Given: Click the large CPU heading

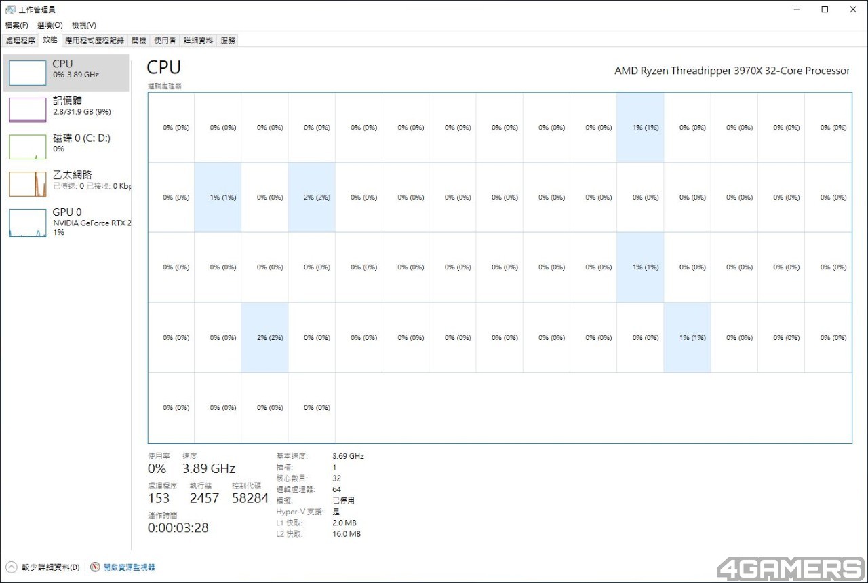Looking at the screenshot, I should tap(164, 67).
